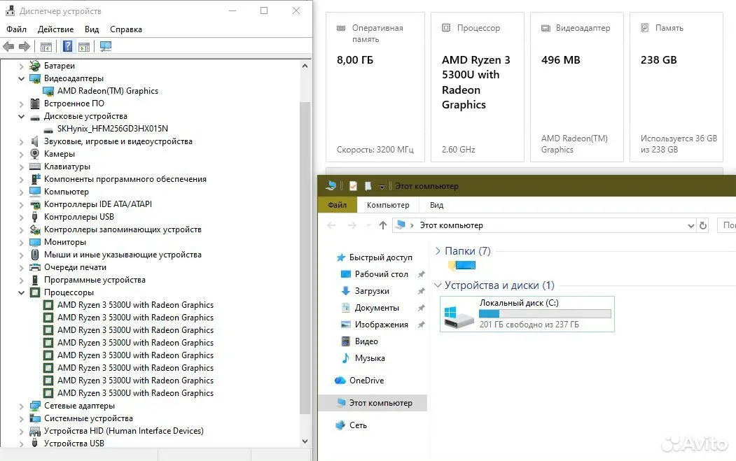
Task: Select Программные устройства entry
Action: pyautogui.click(x=95, y=280)
